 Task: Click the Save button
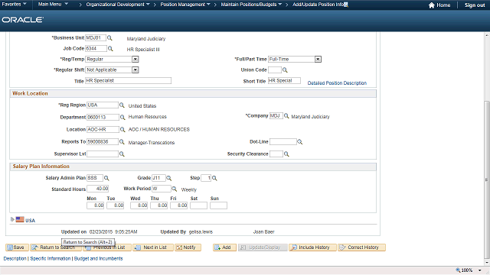point(17,247)
